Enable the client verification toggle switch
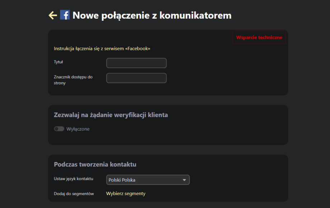 point(59,129)
